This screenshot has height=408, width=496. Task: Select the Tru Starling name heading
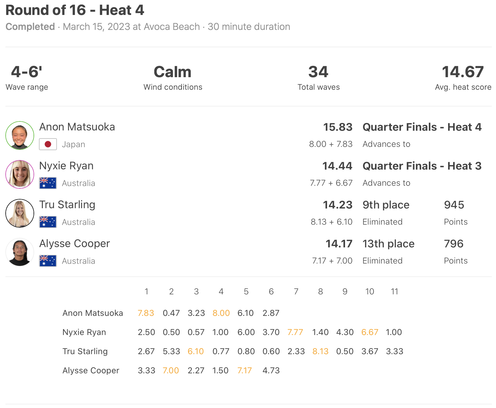pyautogui.click(x=67, y=205)
